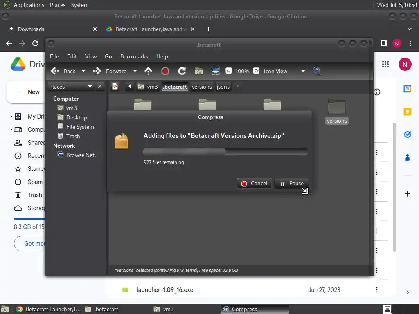419x314 pixels.
Task: Get add-ons with the plus side panel icon
Action: click(408, 194)
